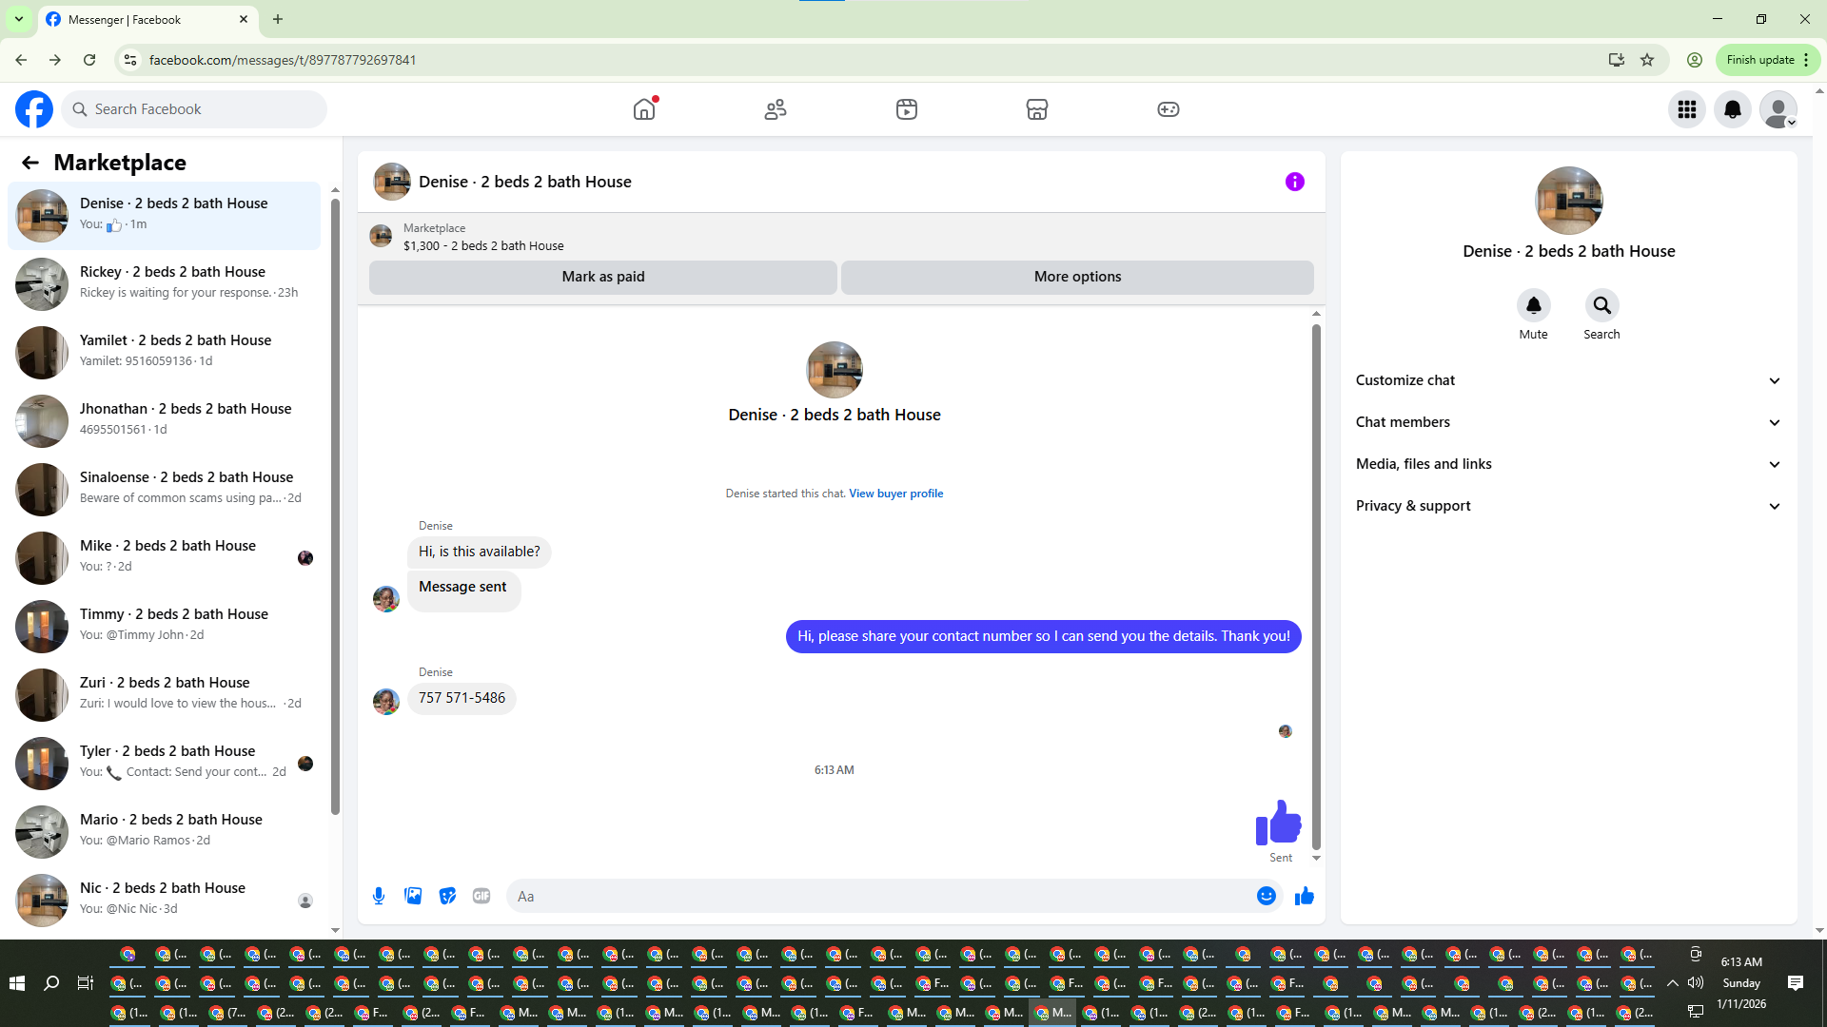
Task: Send a thumbs-up like
Action: point(1305,896)
